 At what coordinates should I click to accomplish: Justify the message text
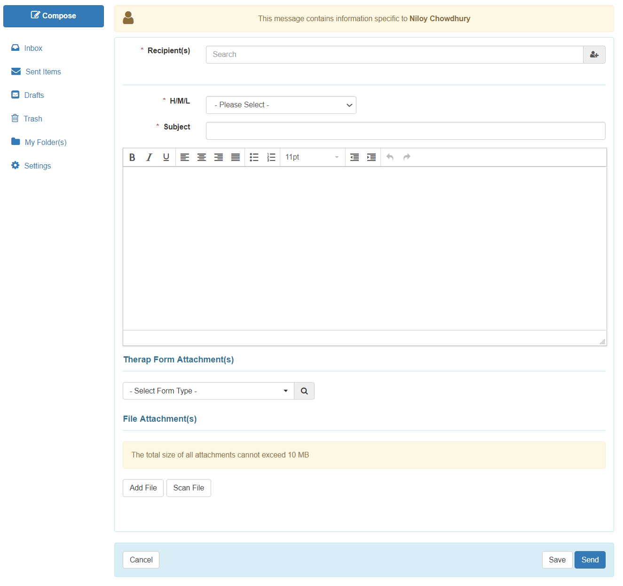click(x=236, y=157)
